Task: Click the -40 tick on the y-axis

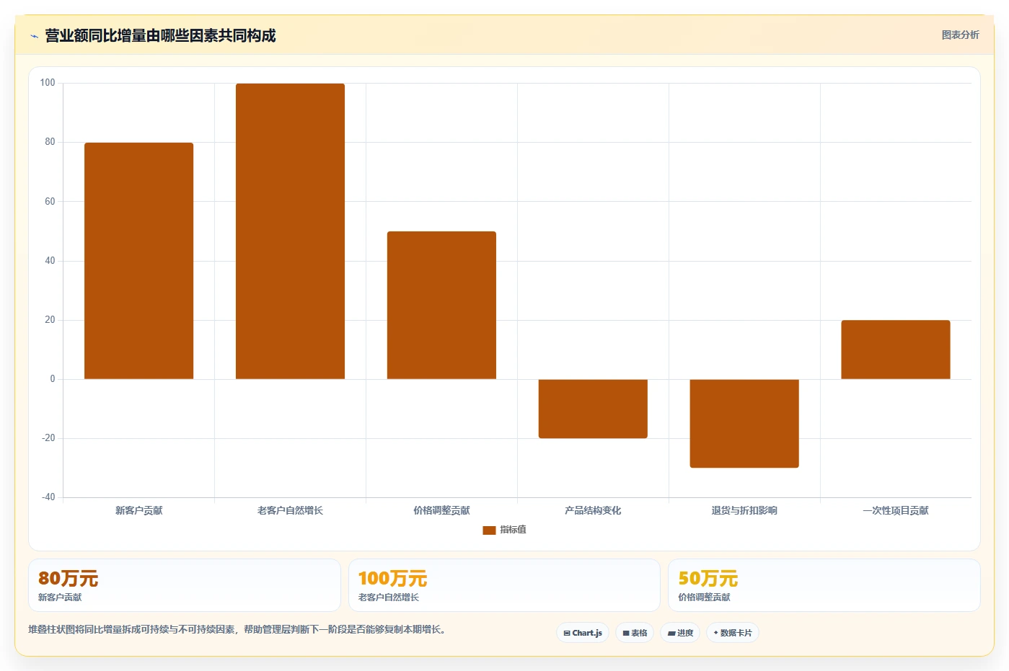Action: point(48,497)
